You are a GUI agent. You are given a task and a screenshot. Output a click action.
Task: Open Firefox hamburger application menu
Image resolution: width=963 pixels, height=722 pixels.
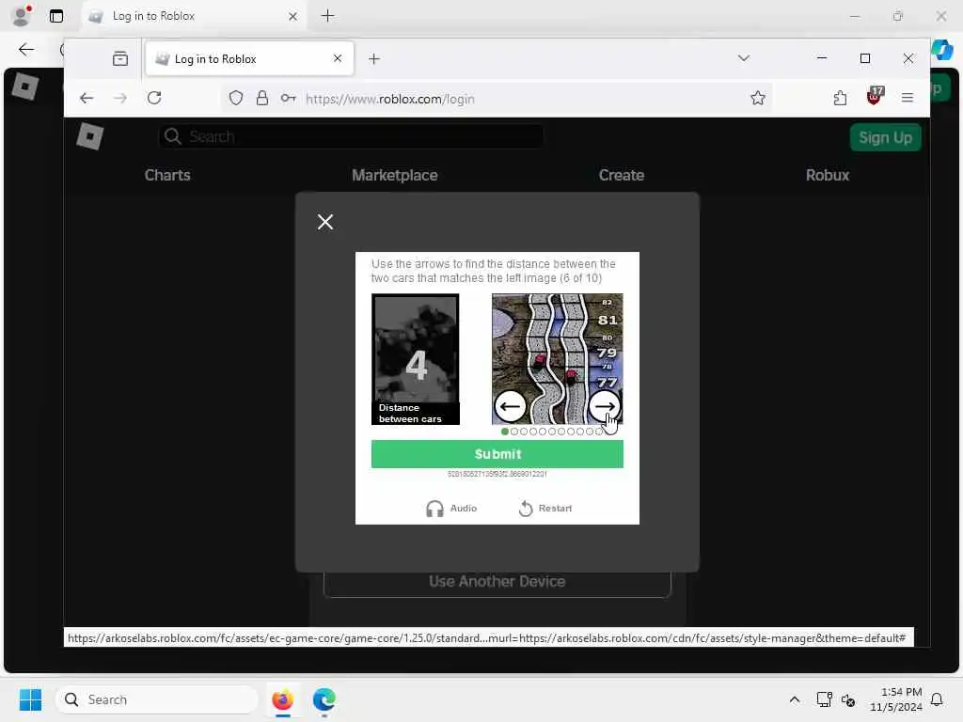click(908, 98)
